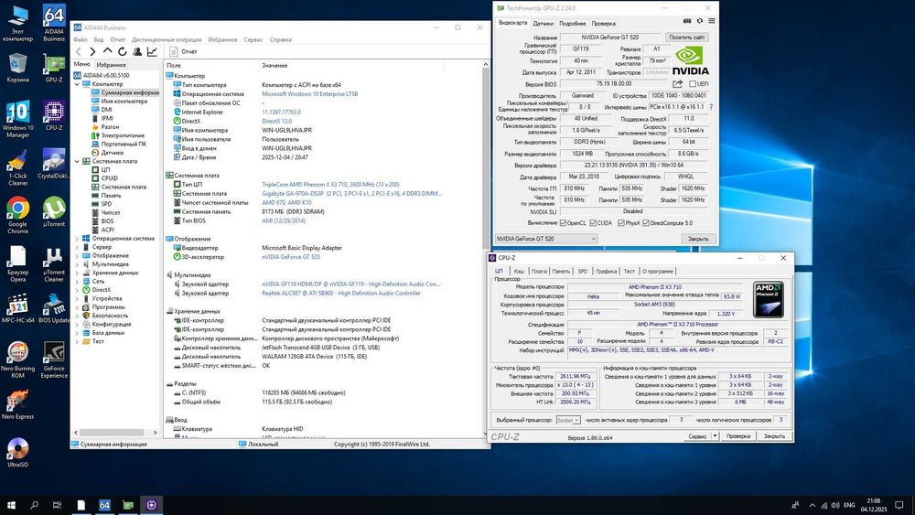
Task: Open the Файл menu in AIDA64
Action: point(80,39)
